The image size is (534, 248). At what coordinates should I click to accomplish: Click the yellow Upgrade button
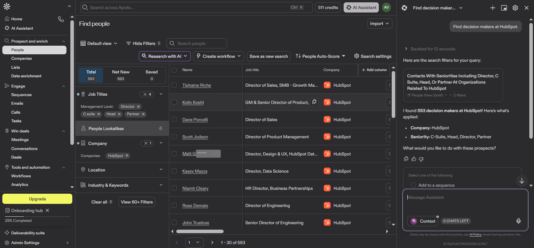coord(38,199)
